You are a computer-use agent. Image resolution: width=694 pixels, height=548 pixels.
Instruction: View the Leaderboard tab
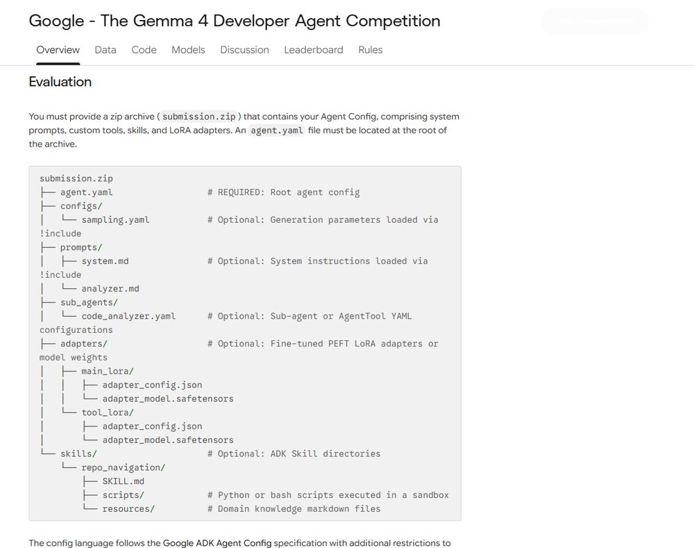coord(314,49)
